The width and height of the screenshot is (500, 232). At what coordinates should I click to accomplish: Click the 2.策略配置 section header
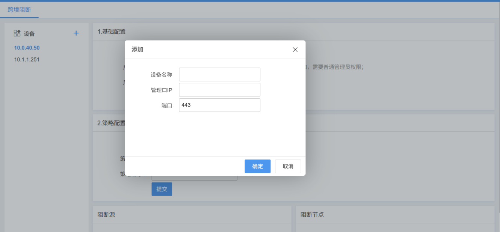click(109, 123)
